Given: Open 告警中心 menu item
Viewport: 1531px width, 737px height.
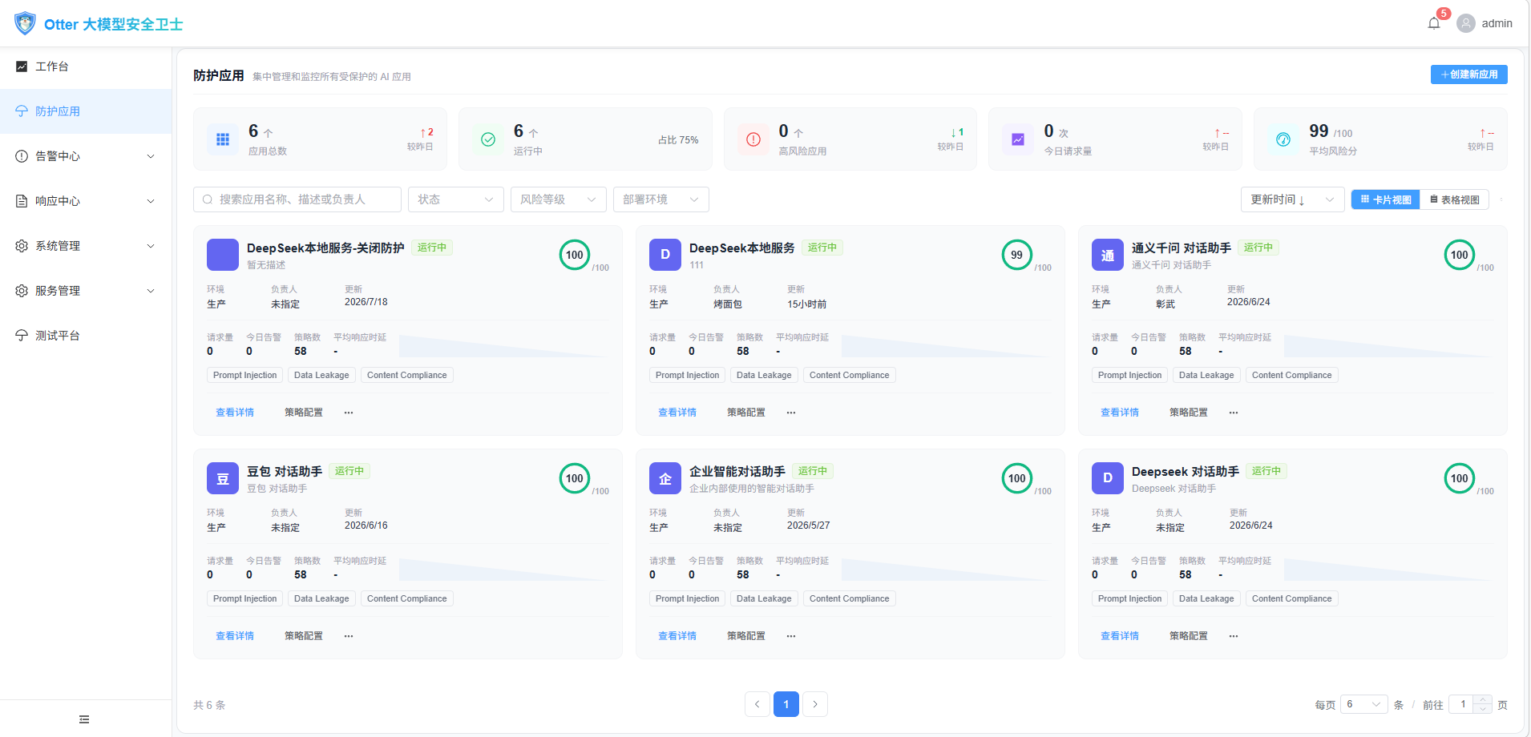Looking at the screenshot, I should (x=86, y=156).
